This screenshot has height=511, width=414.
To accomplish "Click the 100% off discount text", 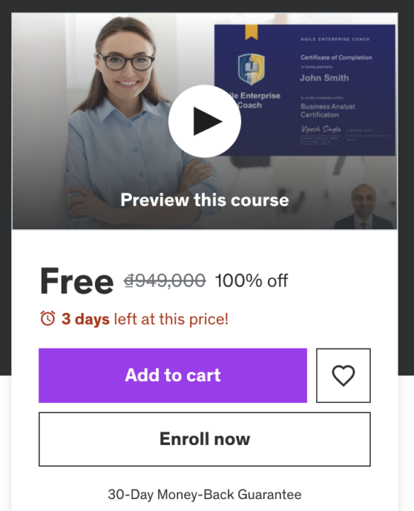I will [x=252, y=280].
